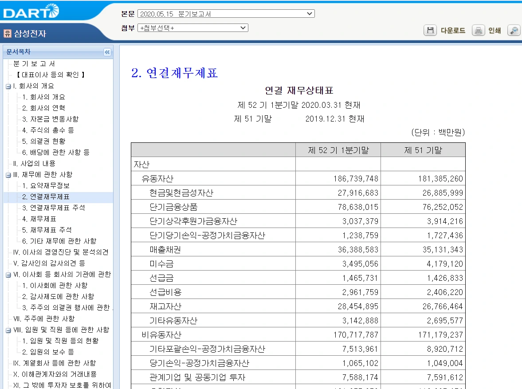Screen dimensions: 522x389
Task: Click the 재고자산 row label
Action: click(165, 306)
